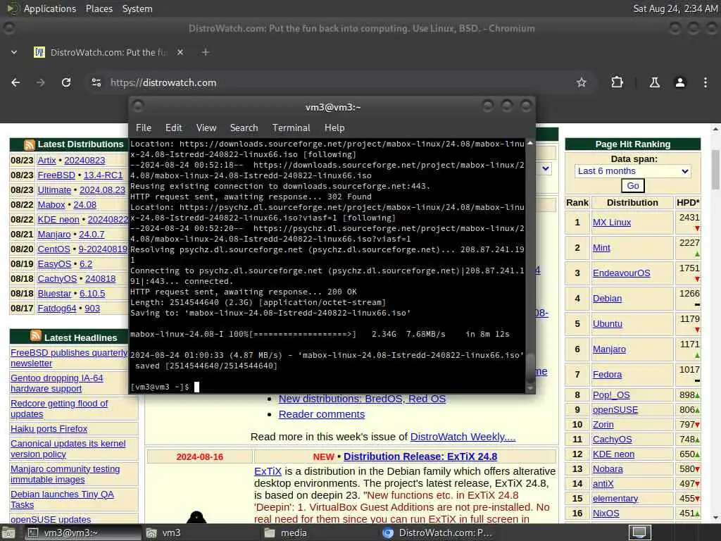Open the terminal View menu
This screenshot has height=541, width=721.
tap(206, 128)
